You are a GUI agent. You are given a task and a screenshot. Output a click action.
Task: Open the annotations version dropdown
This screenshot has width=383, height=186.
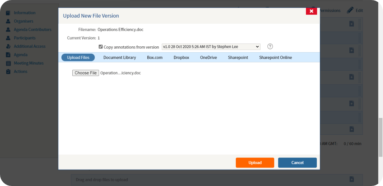coord(211,47)
